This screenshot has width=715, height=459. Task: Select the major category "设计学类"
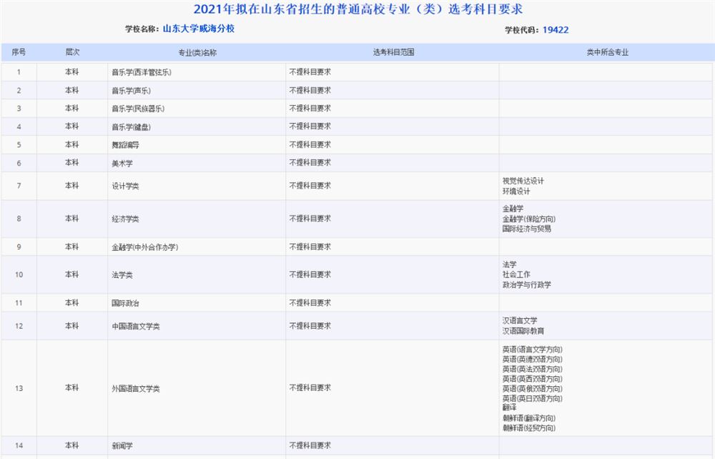(x=125, y=186)
